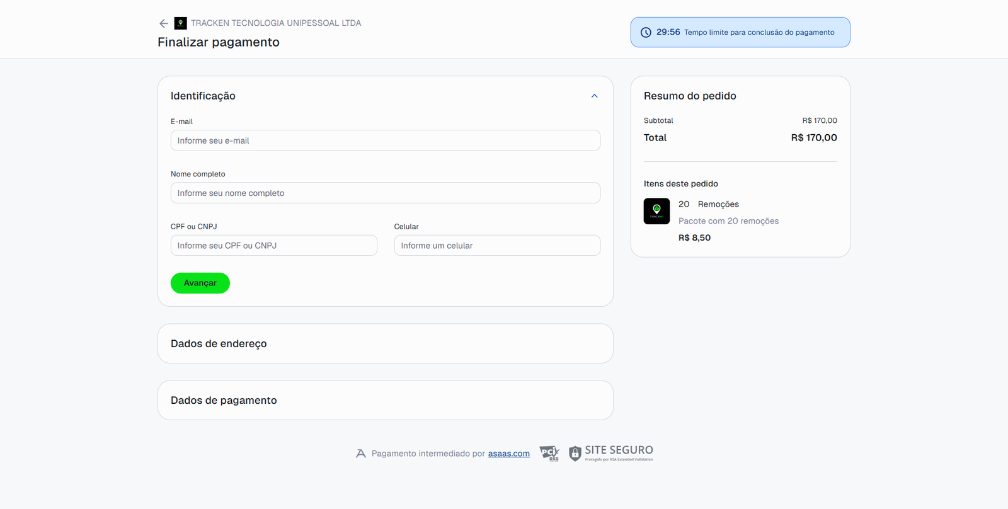This screenshot has height=509, width=1008.
Task: Expand the Dados de endereço section
Action: (386, 343)
